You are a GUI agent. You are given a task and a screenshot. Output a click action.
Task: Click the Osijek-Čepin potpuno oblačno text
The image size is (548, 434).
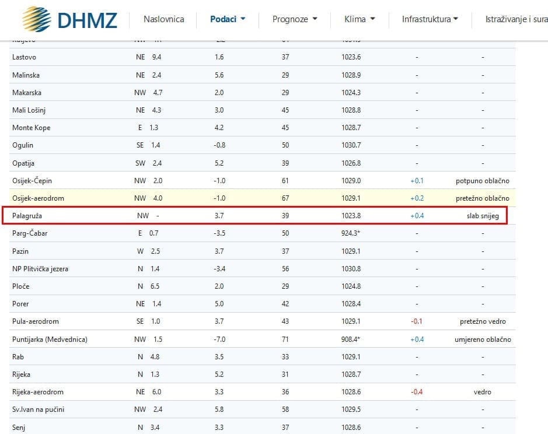[x=482, y=181]
